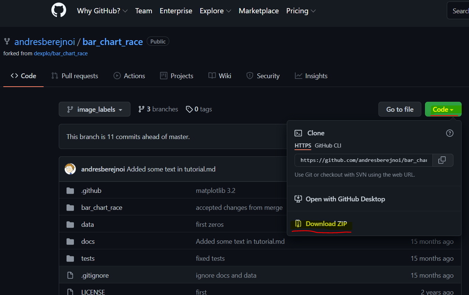
Task: Open the docs folder name
Action: [88, 242]
